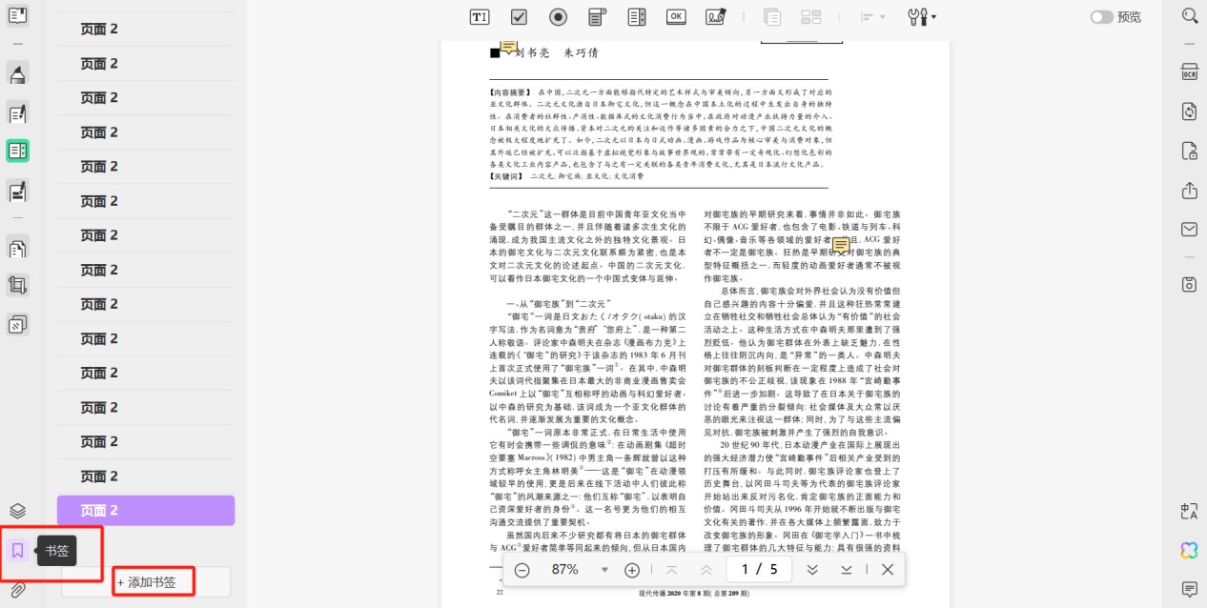Expand the form tools wrench dropdown
This screenshot has height=608, width=1207.
pyautogui.click(x=922, y=16)
